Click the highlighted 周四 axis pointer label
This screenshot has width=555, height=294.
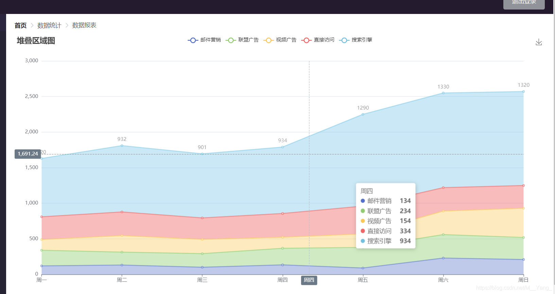click(x=309, y=280)
